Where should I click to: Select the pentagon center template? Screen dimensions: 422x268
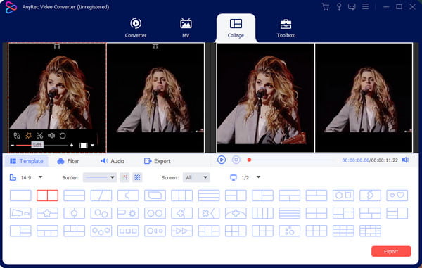tap(75, 213)
